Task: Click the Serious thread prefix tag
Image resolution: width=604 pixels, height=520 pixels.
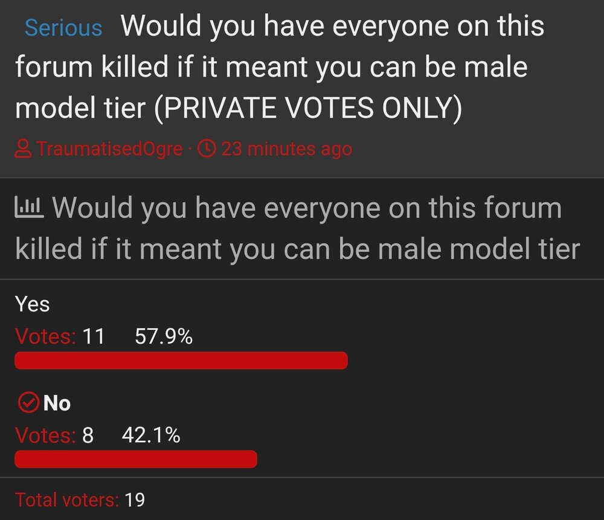Action: click(63, 28)
